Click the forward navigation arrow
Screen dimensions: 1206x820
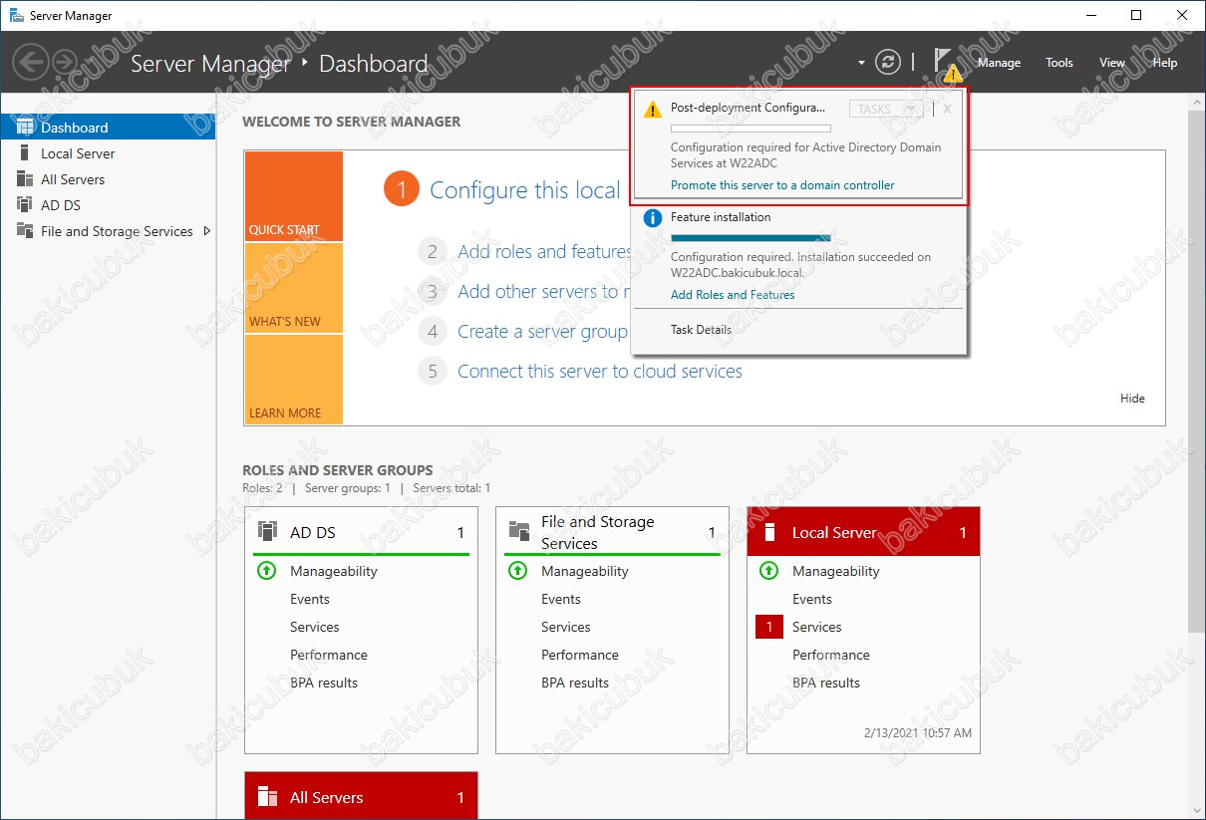[x=66, y=63]
